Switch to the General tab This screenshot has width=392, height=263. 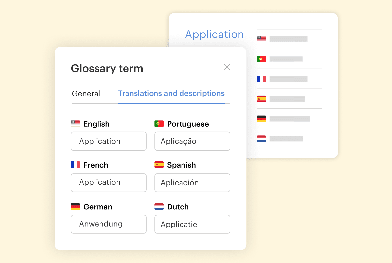(86, 94)
